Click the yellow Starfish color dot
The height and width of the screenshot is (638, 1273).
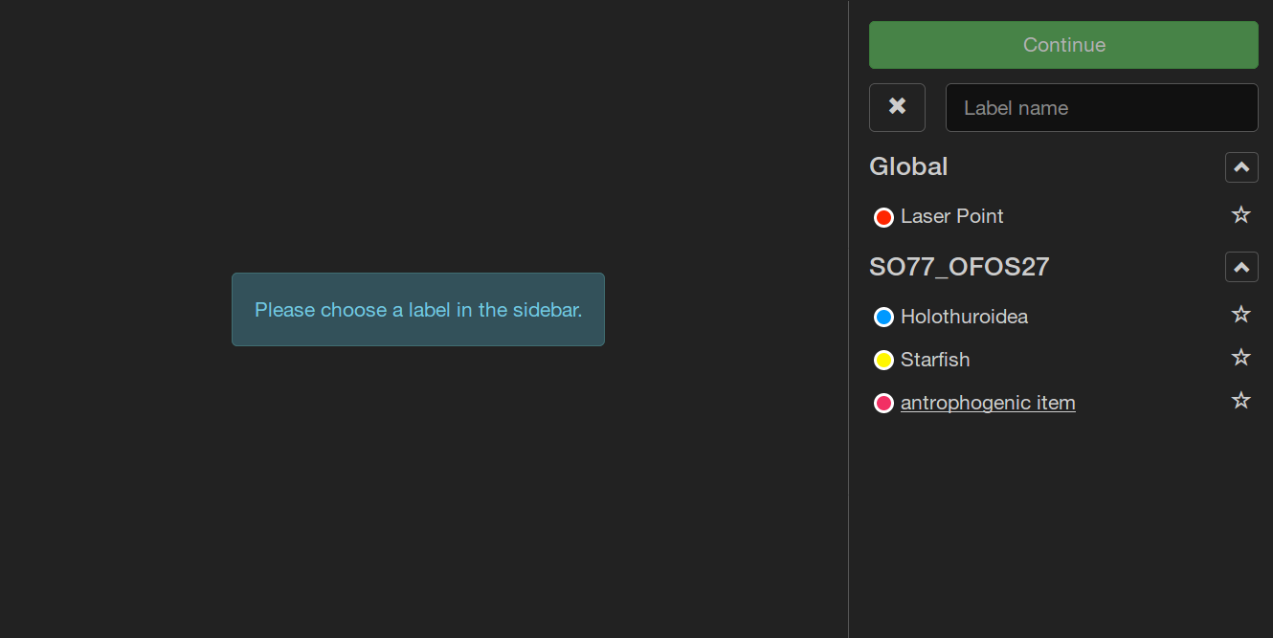point(883,360)
